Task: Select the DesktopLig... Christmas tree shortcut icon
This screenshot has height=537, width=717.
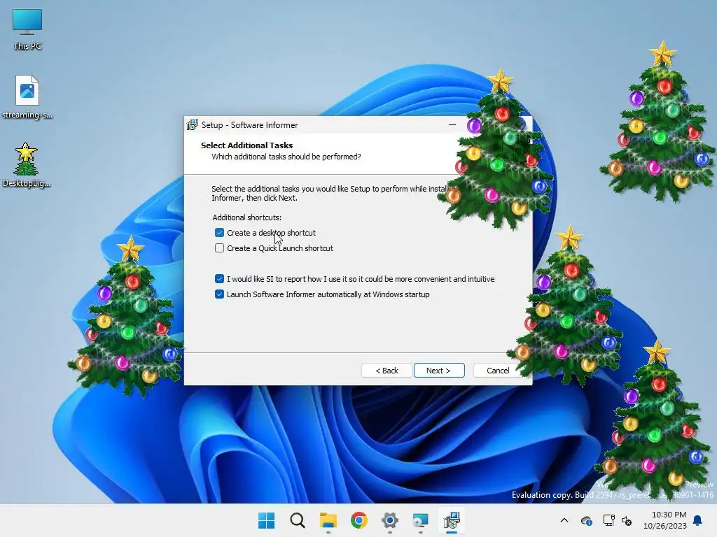Action: coord(27,165)
